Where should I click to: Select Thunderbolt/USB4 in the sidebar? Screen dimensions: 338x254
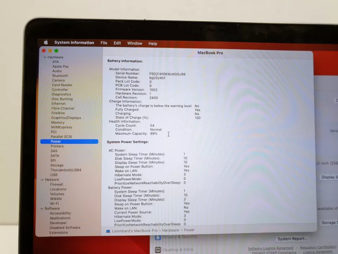tap(66, 170)
